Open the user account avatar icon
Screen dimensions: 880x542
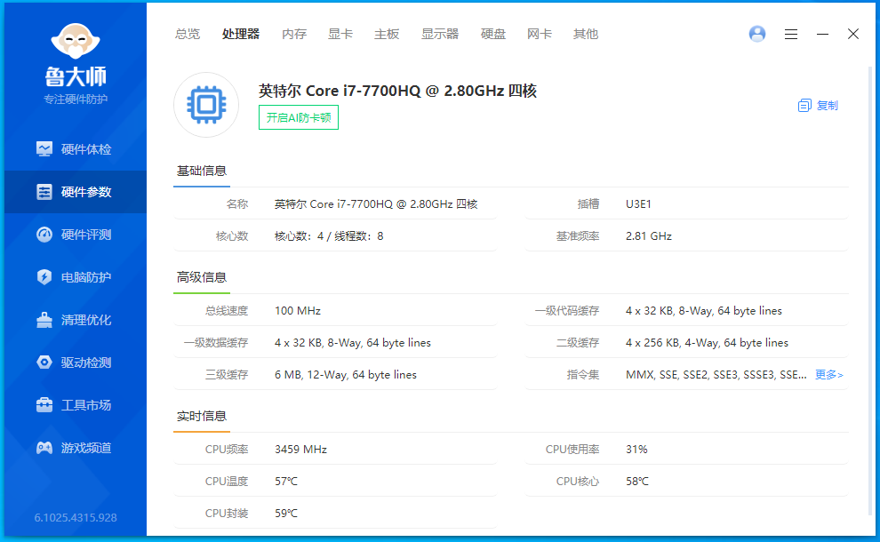click(757, 34)
